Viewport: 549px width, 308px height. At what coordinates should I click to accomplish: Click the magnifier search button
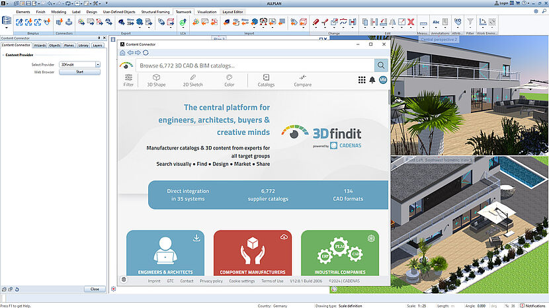tap(381, 65)
